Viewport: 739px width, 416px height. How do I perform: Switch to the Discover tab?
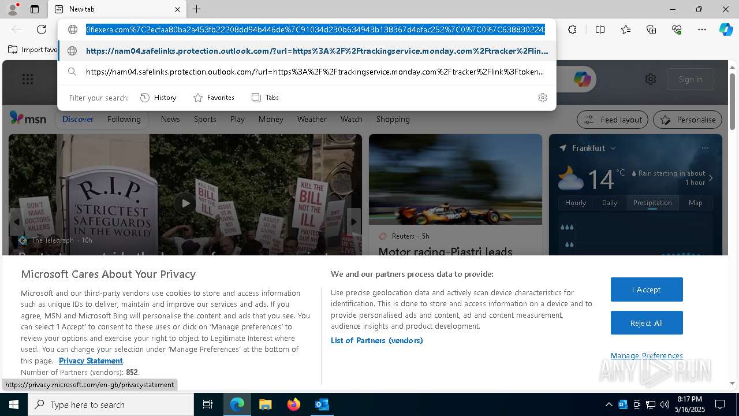[x=78, y=119]
